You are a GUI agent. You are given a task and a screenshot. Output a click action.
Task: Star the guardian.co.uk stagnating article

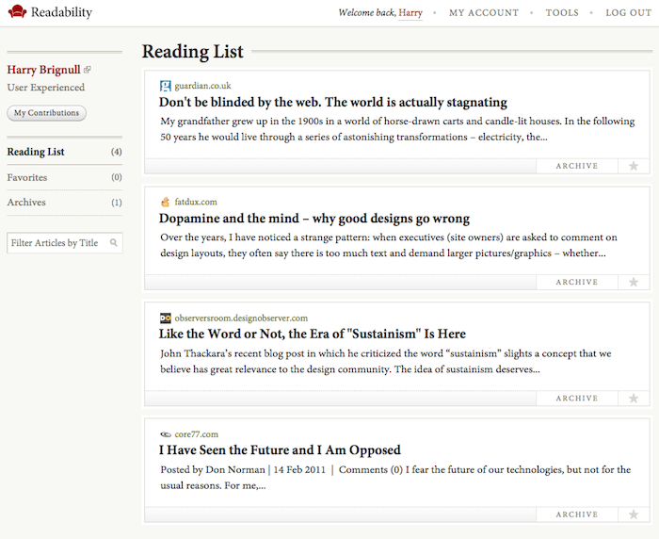click(634, 166)
